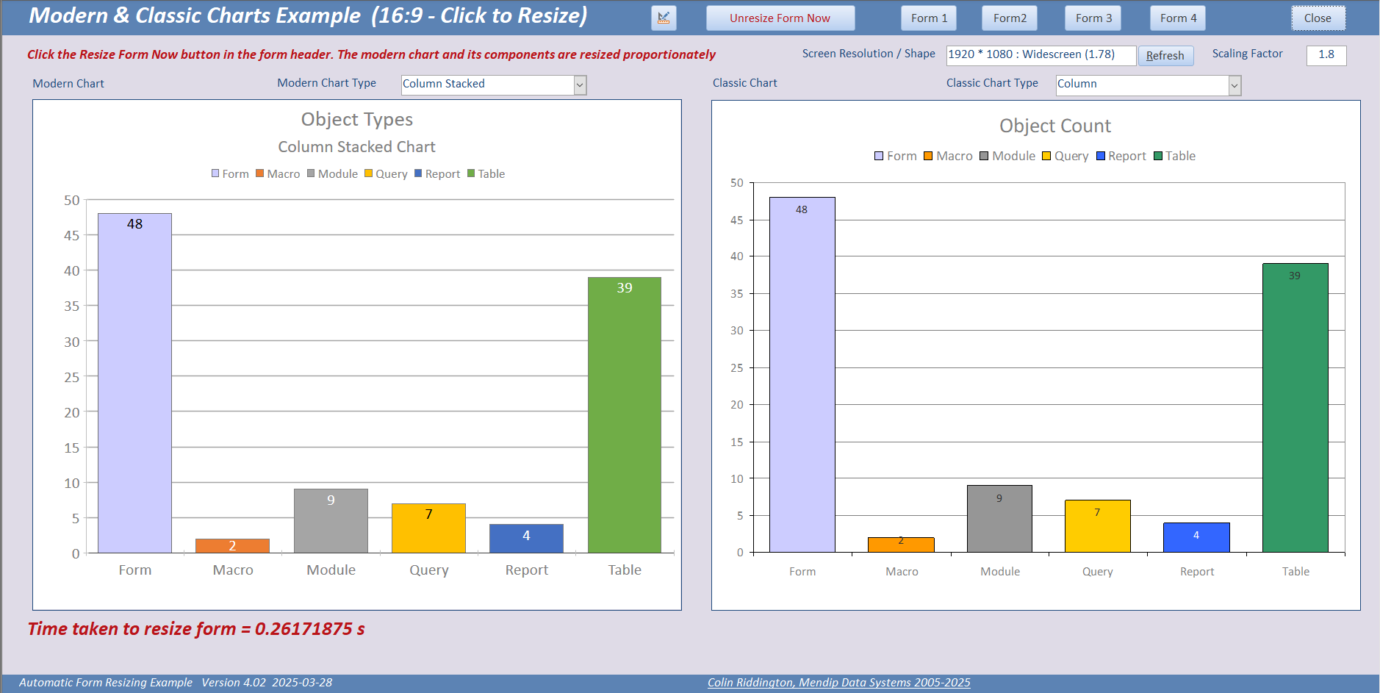The height and width of the screenshot is (693, 1380).
Task: Click the Macro legend swatch in modern chart
Action: tap(259, 173)
